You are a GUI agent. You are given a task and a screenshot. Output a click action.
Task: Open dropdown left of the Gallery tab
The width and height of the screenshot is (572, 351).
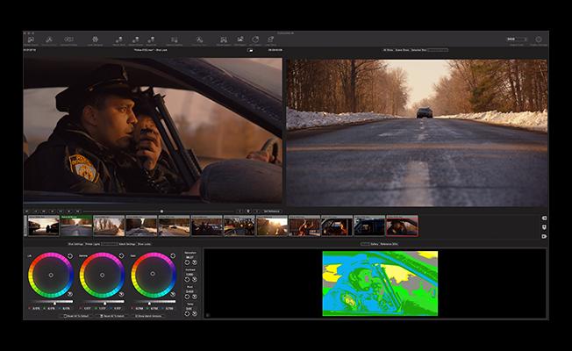(x=365, y=244)
